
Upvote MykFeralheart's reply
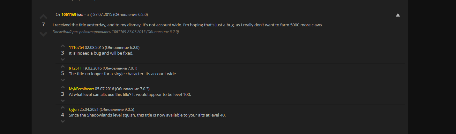coord(63,88)
